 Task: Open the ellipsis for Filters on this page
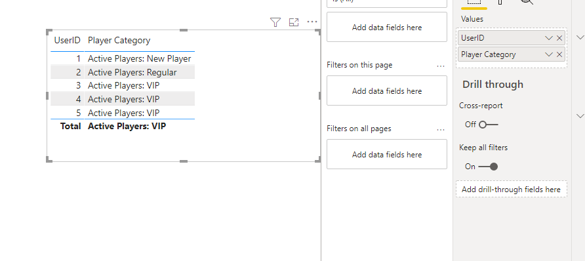pos(441,66)
